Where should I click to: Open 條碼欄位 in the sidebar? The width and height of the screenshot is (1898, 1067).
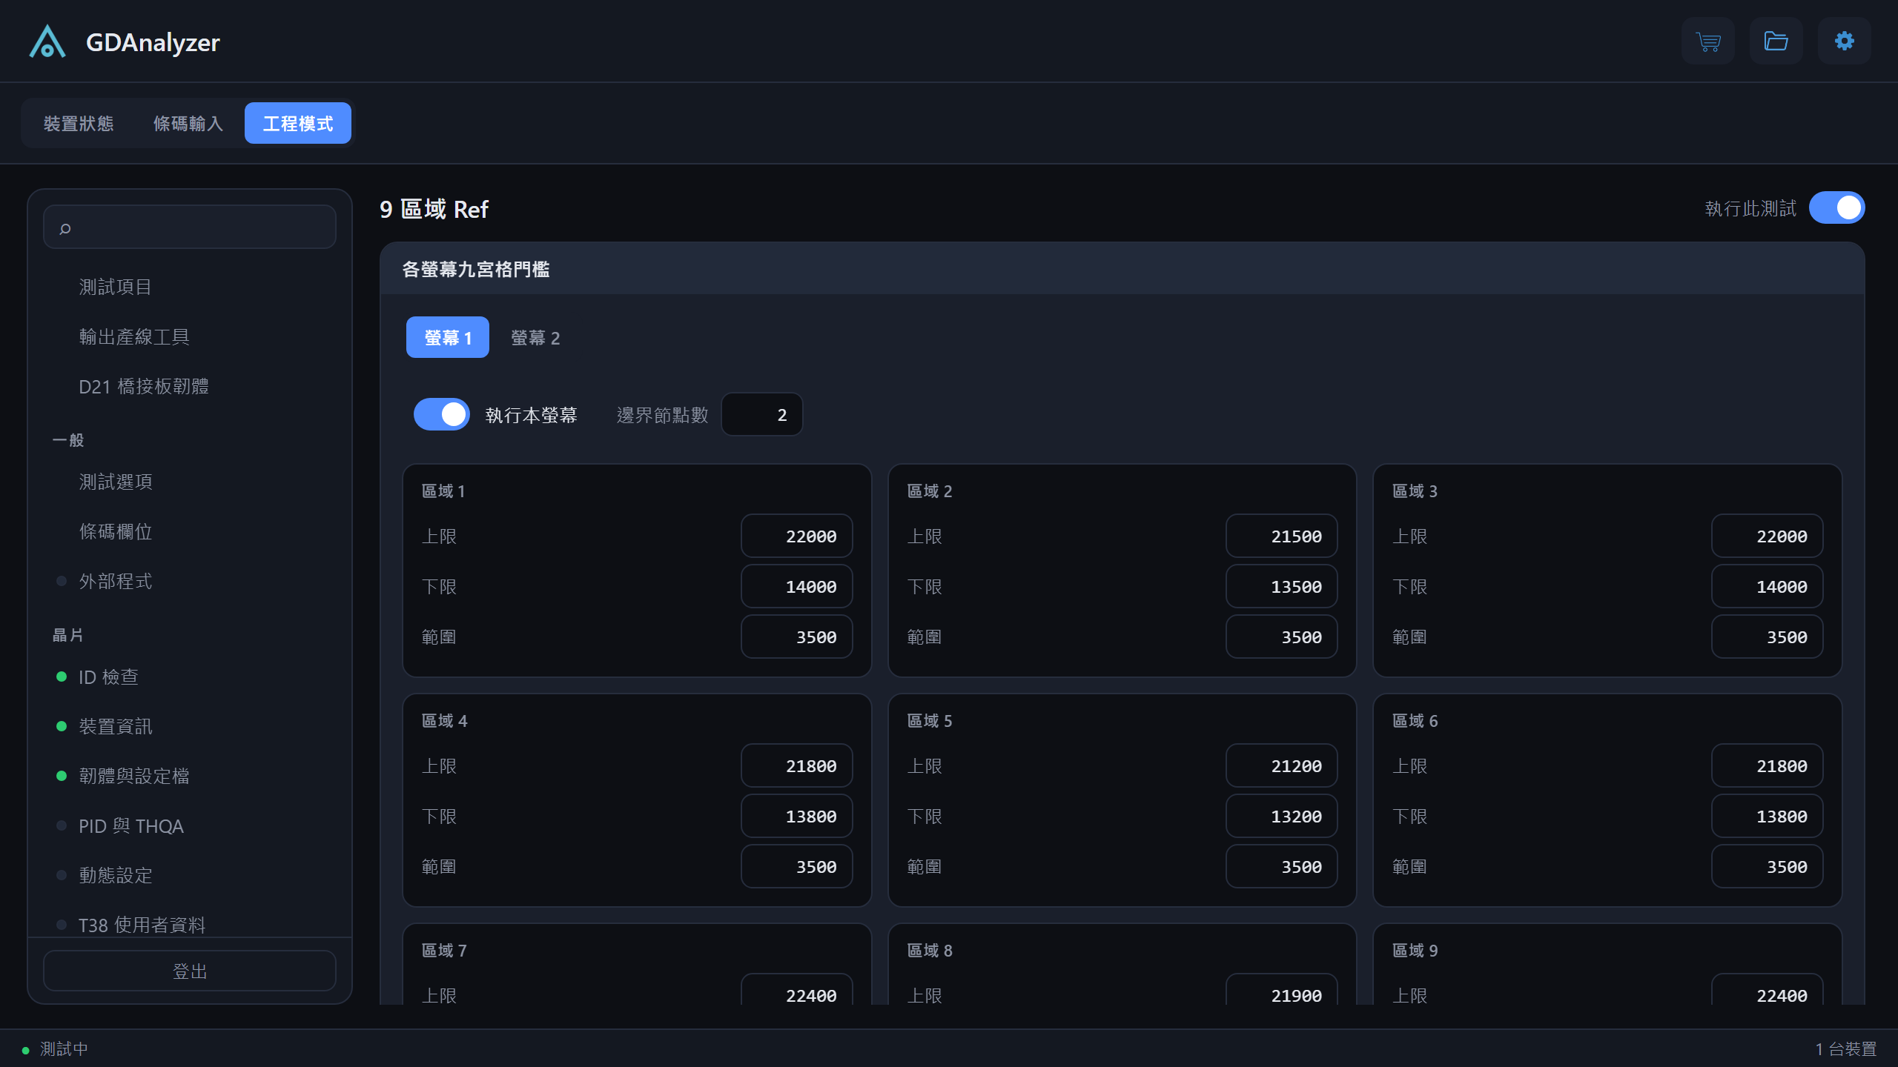point(190,531)
